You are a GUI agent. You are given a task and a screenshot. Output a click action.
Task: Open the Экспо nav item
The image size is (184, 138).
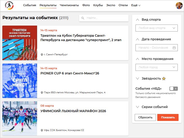[111, 5]
